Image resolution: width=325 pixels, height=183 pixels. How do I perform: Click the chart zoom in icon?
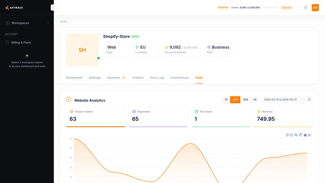(x=287, y=135)
